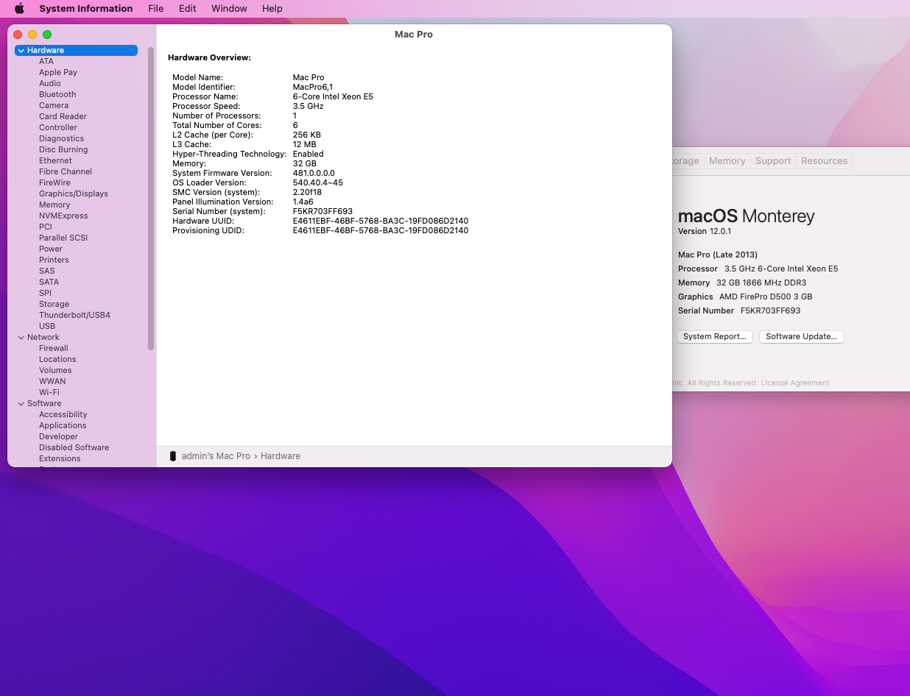
Task: Click Hardware in the bottom path bar
Action: 281,456
